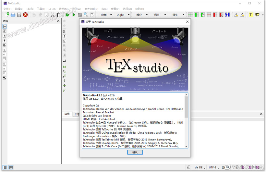Open the 帮助(H) menu
Screen dimensions: 266x172
[139, 9]
